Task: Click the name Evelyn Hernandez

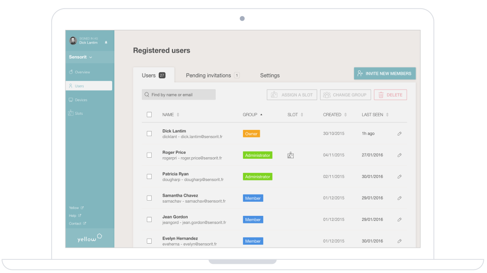Action: pos(180,238)
